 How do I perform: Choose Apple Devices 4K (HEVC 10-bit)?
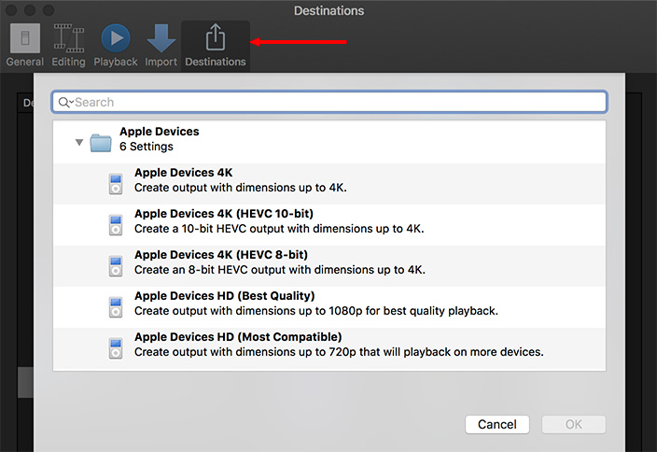(x=329, y=225)
